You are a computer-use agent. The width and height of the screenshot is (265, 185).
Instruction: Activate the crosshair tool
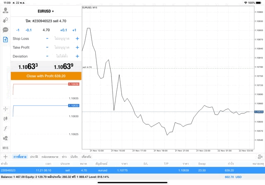[x=5, y=109]
